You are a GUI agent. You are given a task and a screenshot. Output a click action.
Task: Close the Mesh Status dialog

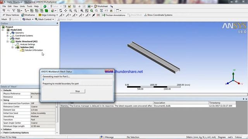click(x=109, y=71)
